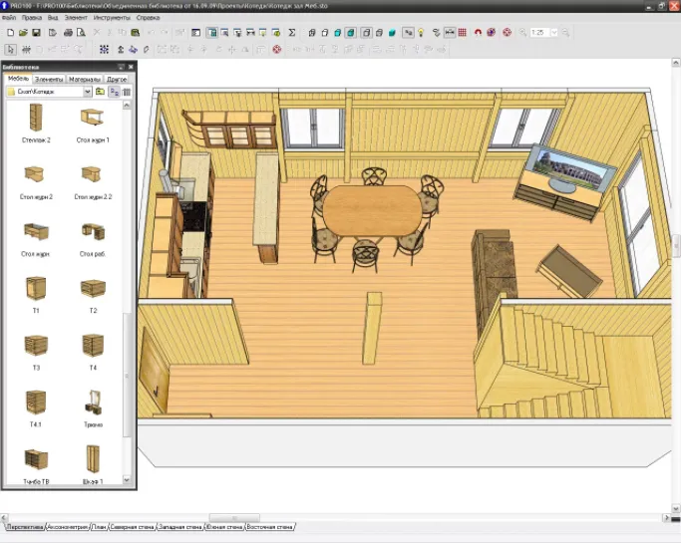
Task: Click the sketch view mode icon
Action: coord(325,33)
